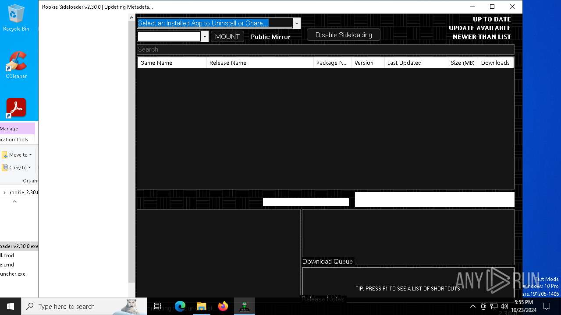Screen dimensions: 561x315
Task: Open Task View in the taskbar
Action: 158,306
